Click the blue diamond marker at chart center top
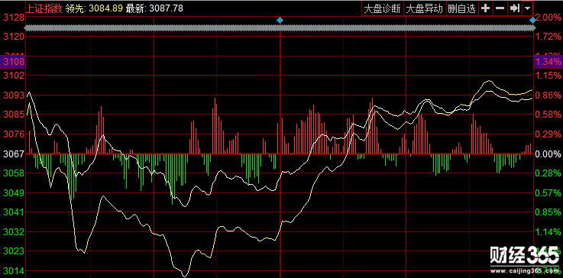This screenshot has width=563, height=278. [280, 21]
